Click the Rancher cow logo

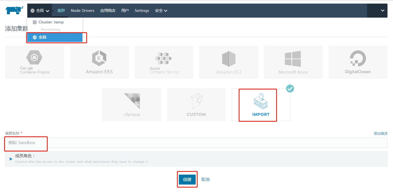point(15,10)
